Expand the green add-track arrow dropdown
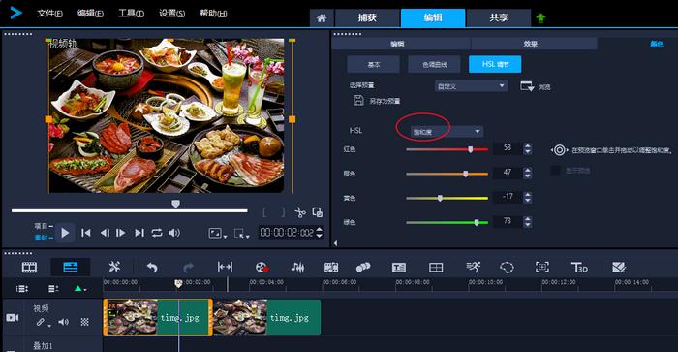 pyautogui.click(x=79, y=289)
